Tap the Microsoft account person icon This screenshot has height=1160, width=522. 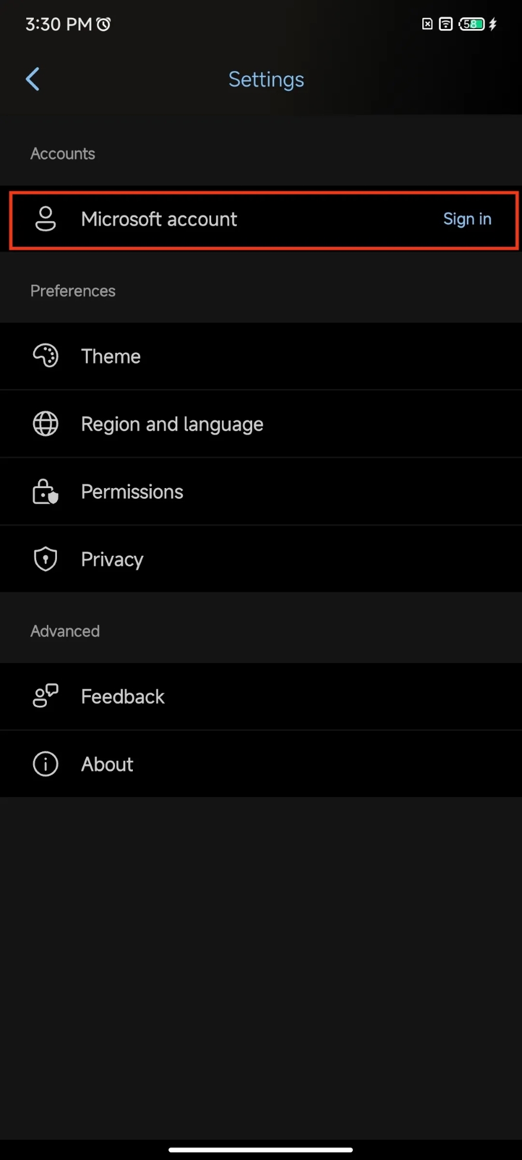click(x=45, y=219)
